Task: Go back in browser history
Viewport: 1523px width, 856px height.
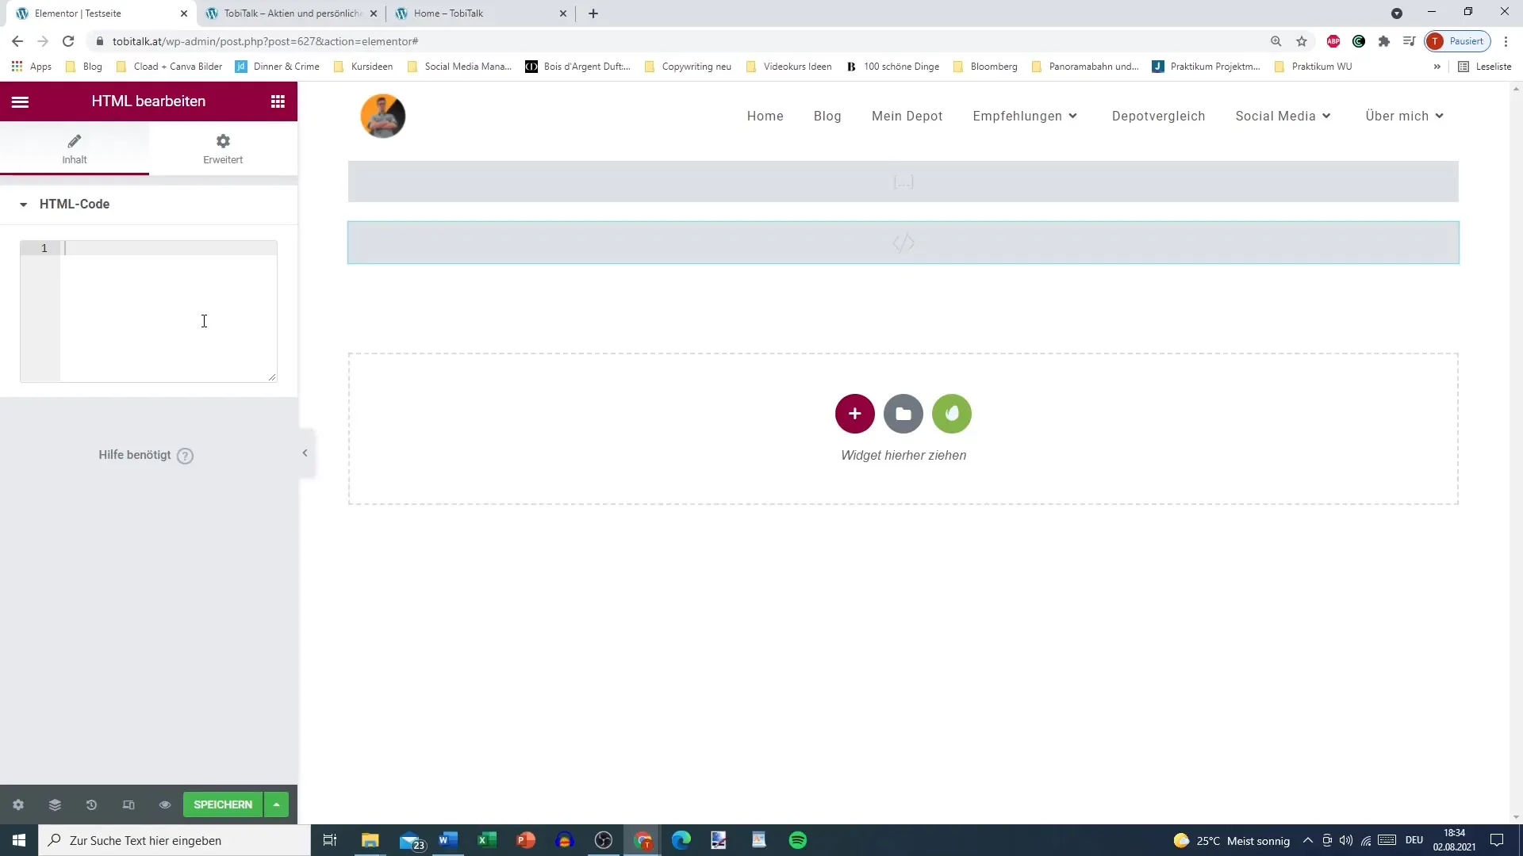Action: (17, 41)
